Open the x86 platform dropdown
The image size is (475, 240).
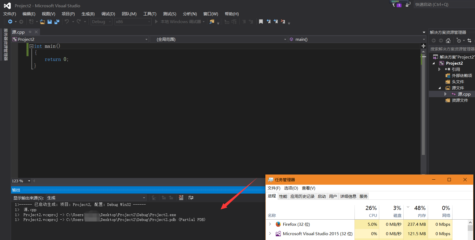pos(133,22)
